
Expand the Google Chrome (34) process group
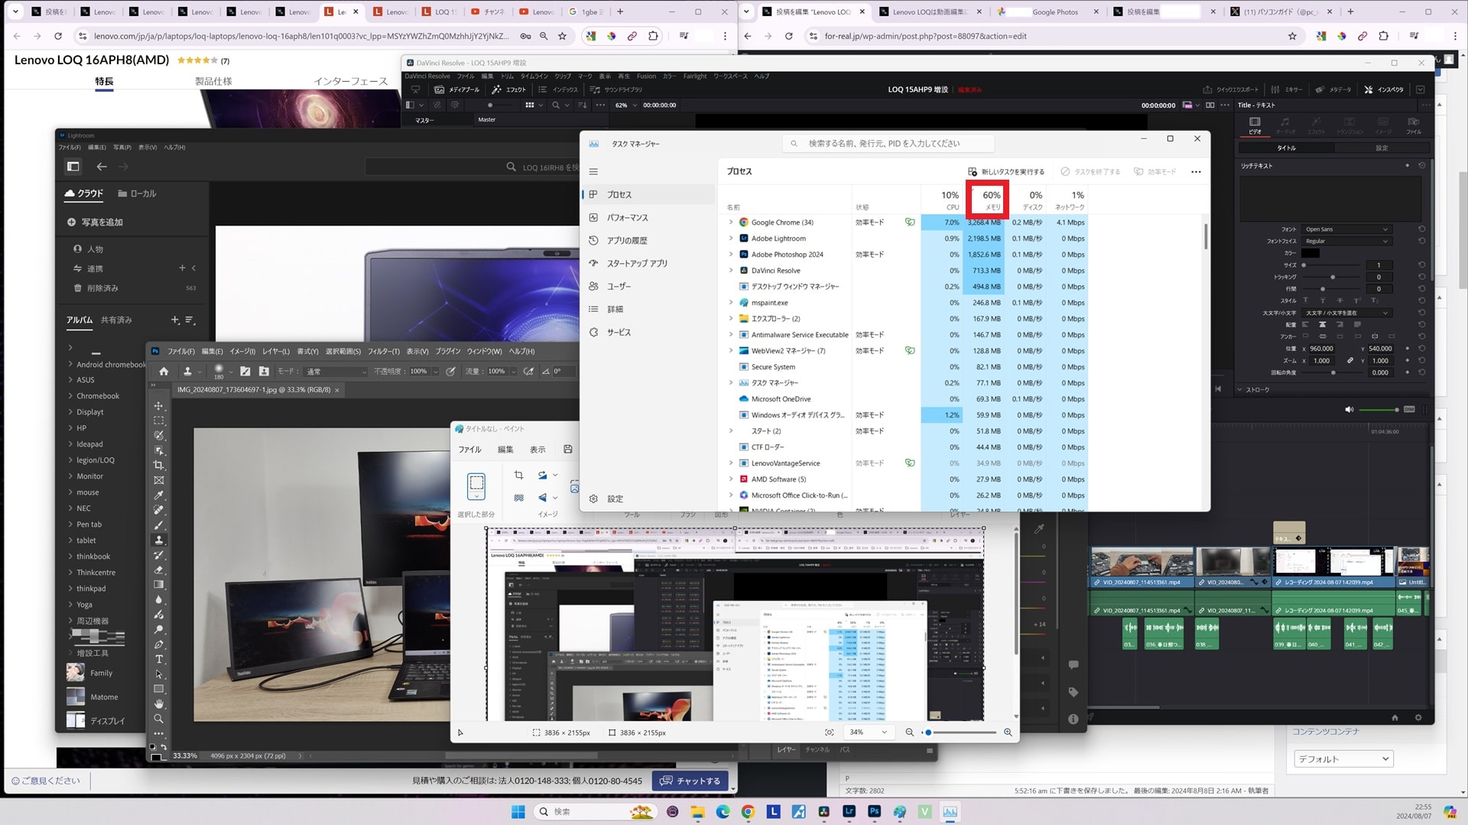tap(731, 222)
